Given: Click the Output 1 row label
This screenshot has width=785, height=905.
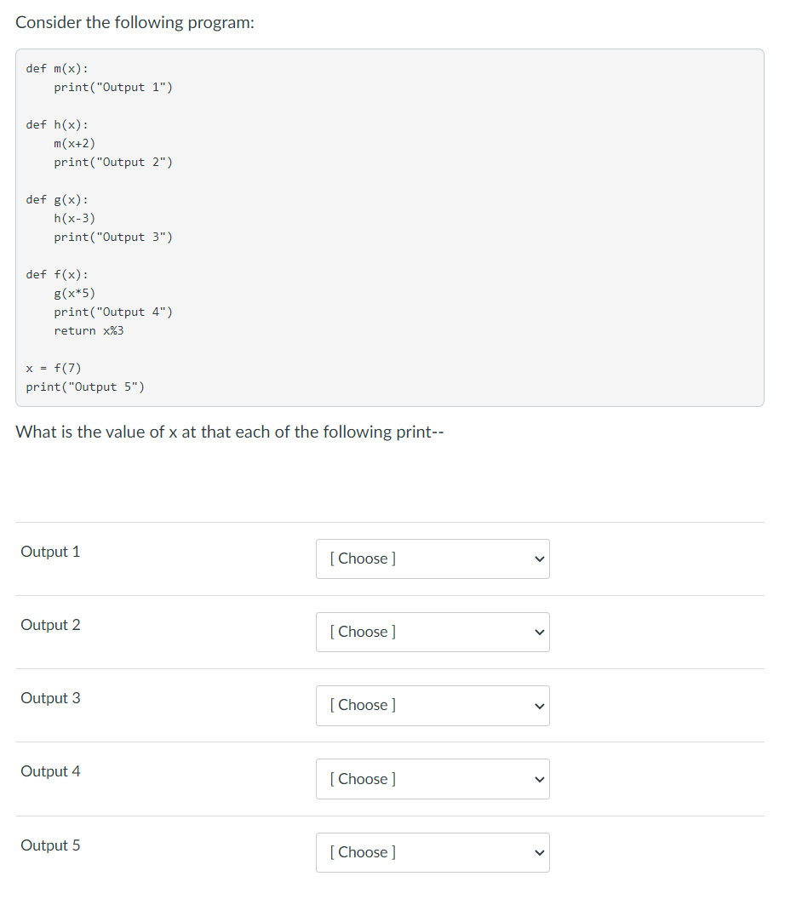Looking at the screenshot, I should point(50,552).
